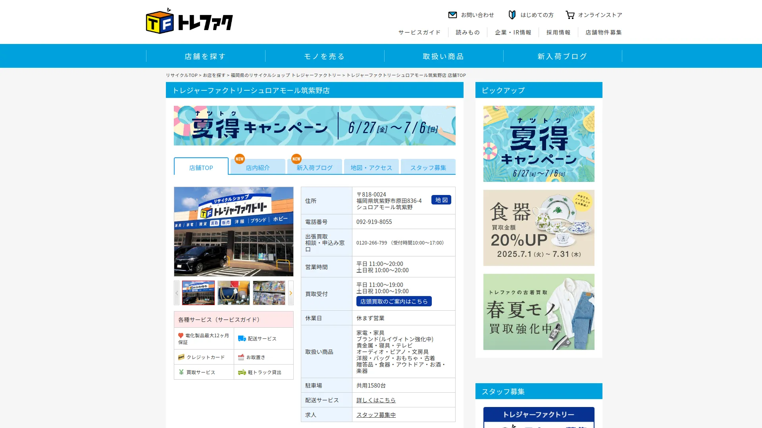This screenshot has width=762, height=428.
Task: Click the オンラインストア text link
Action: pyautogui.click(x=600, y=15)
